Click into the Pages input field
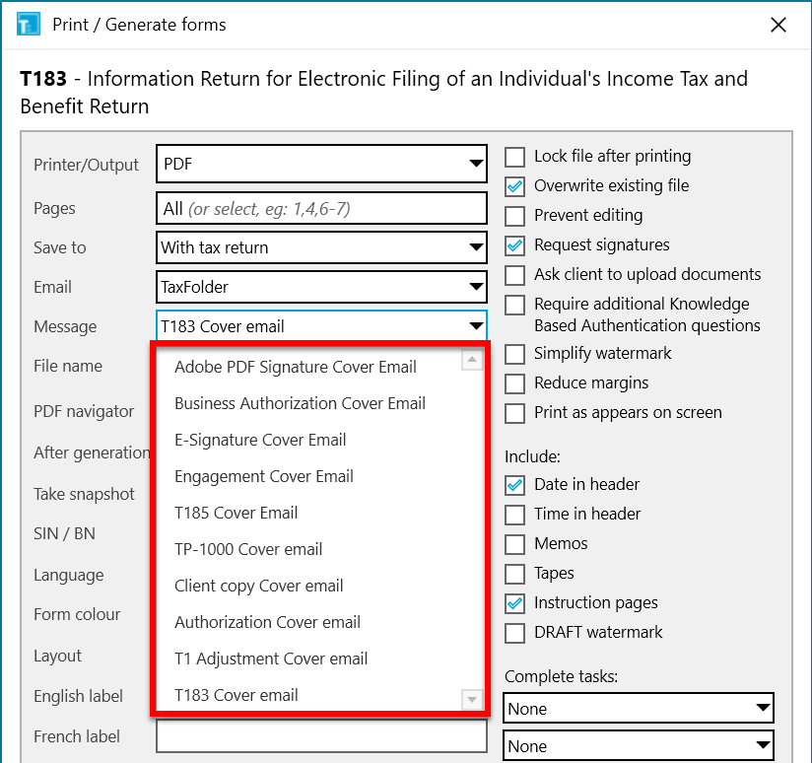812x763 pixels. coord(321,209)
